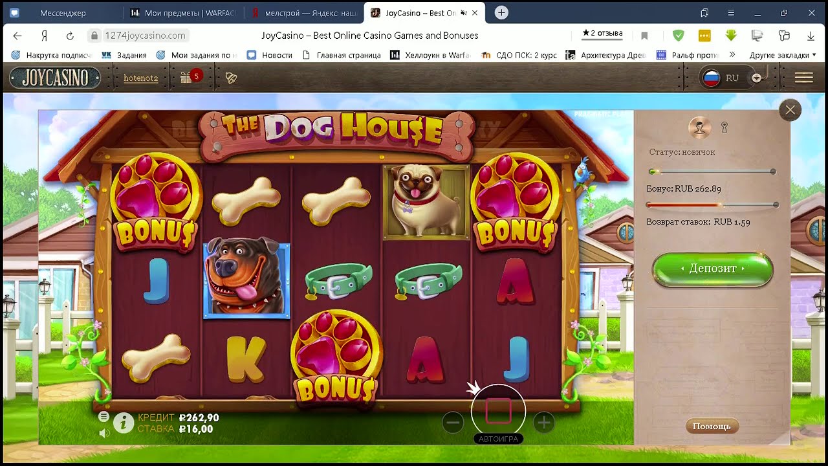
Task: Open the hotenot2 account link
Action: click(x=141, y=78)
